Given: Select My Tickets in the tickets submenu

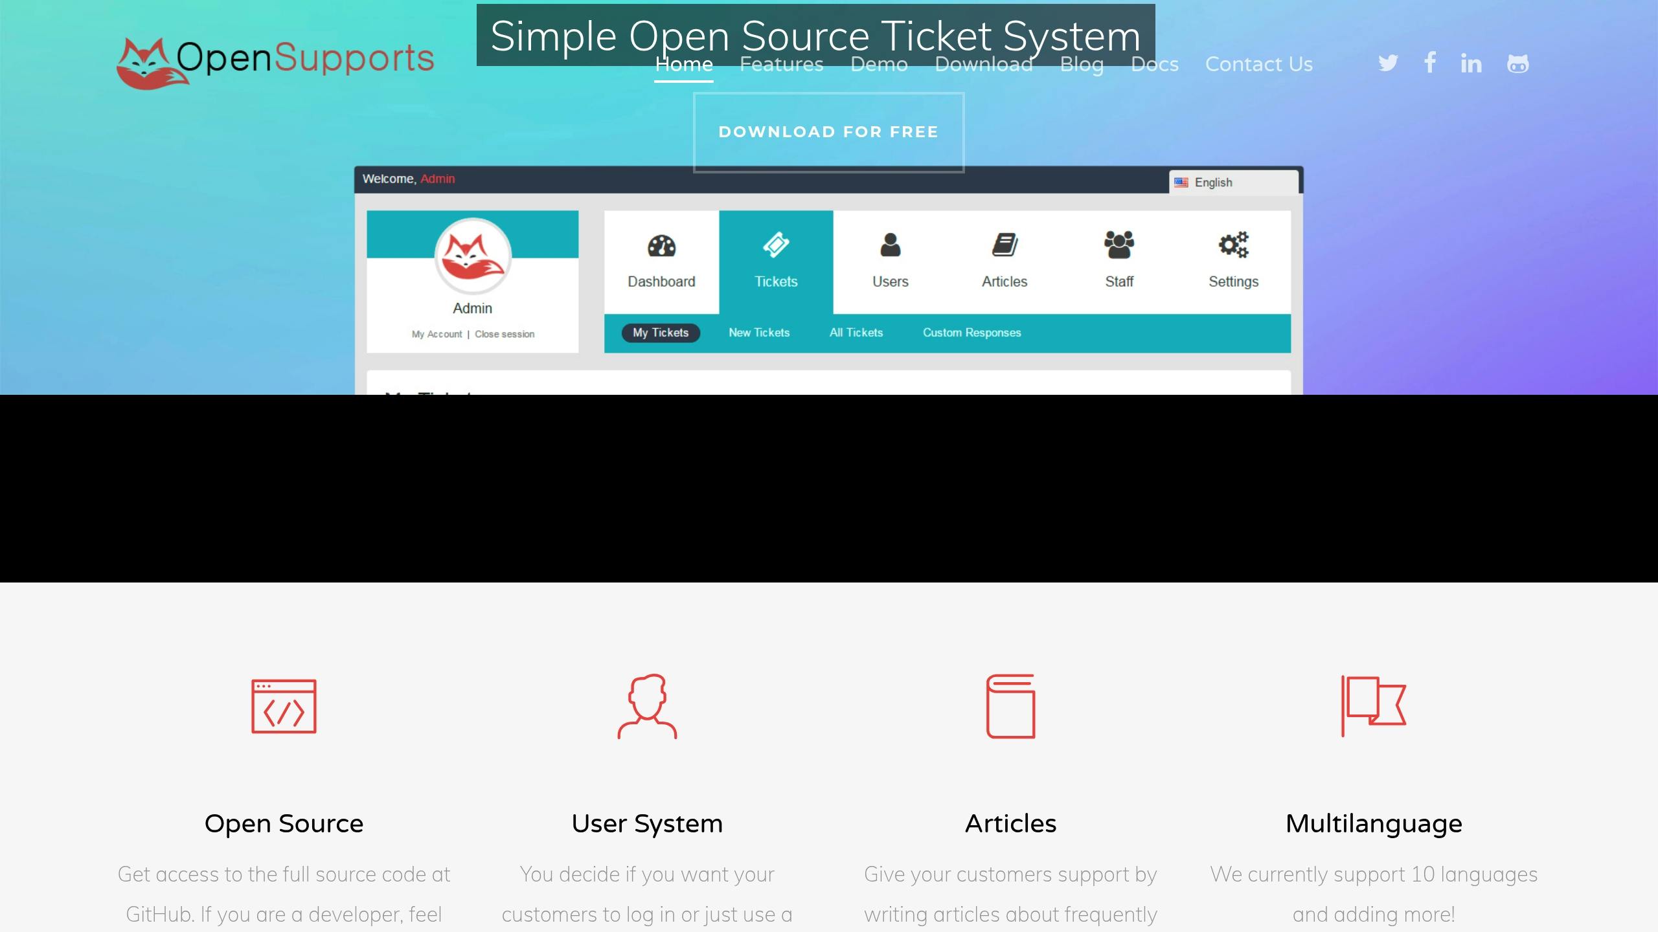Looking at the screenshot, I should (x=660, y=333).
